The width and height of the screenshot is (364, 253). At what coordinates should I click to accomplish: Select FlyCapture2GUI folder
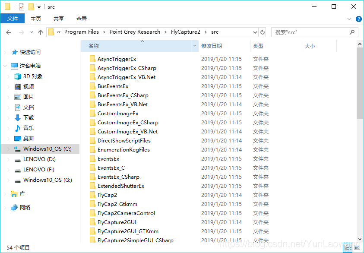(x=117, y=222)
